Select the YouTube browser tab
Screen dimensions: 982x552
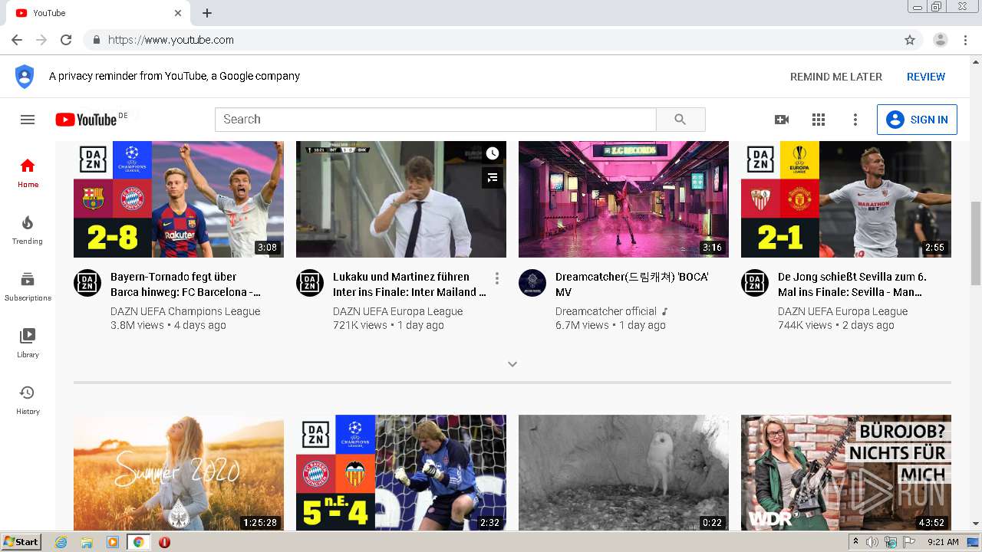coord(98,13)
